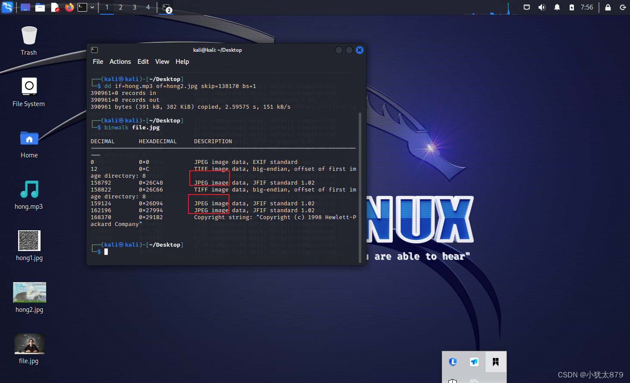The image size is (630, 383).
Task: Open the Kali applications menu
Action: [7, 7]
